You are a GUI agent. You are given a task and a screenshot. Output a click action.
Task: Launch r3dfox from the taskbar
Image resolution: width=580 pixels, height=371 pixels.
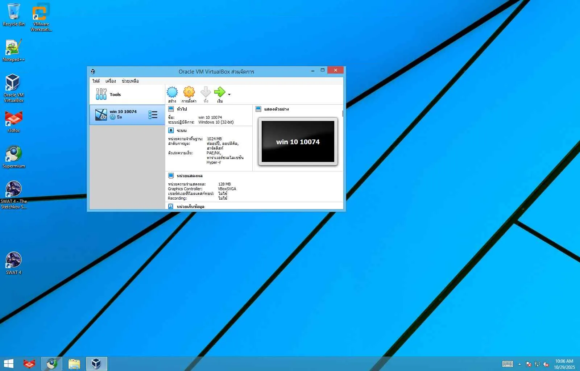(x=29, y=364)
